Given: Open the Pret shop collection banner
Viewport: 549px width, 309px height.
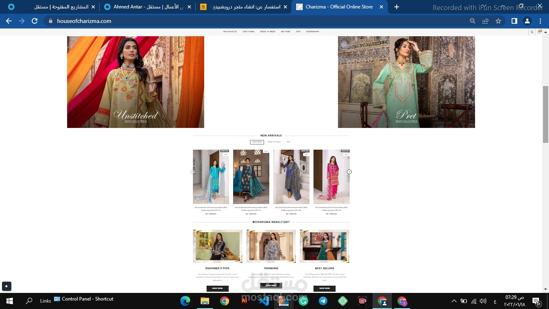Looking at the screenshot, I should tap(406, 82).
